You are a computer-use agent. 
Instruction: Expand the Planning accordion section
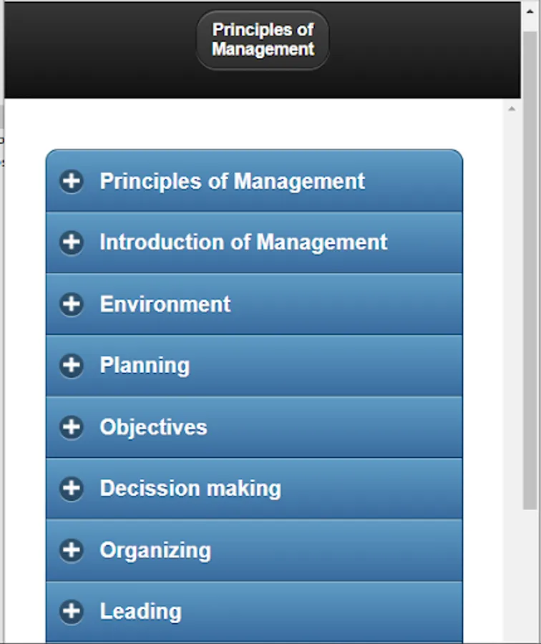tap(145, 366)
